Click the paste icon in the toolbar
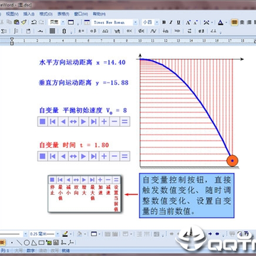The height and width of the screenshot is (256, 256). 16,22
